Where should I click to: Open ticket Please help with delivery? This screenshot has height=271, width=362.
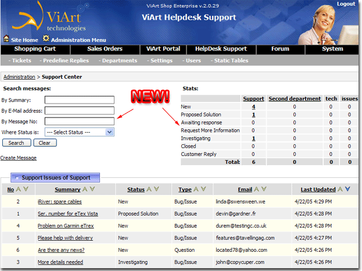tap(65, 238)
